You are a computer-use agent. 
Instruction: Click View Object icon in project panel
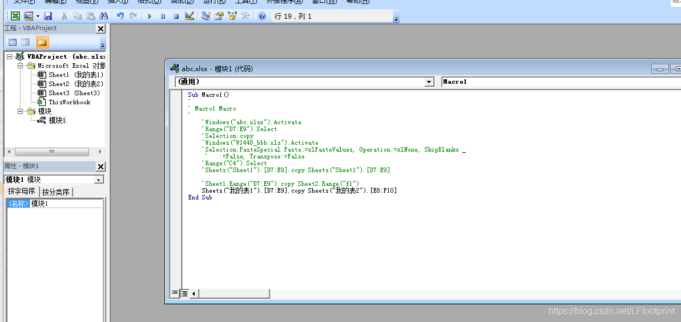[26, 42]
